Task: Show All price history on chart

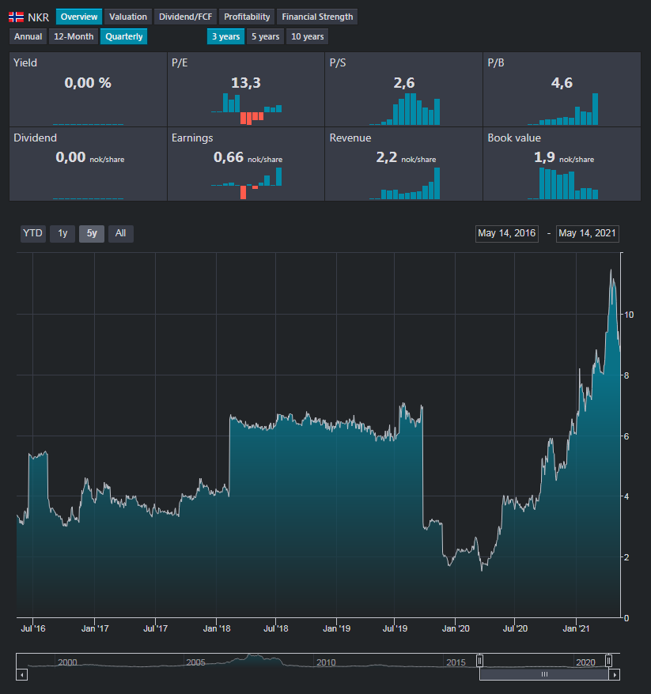Action: coord(120,233)
